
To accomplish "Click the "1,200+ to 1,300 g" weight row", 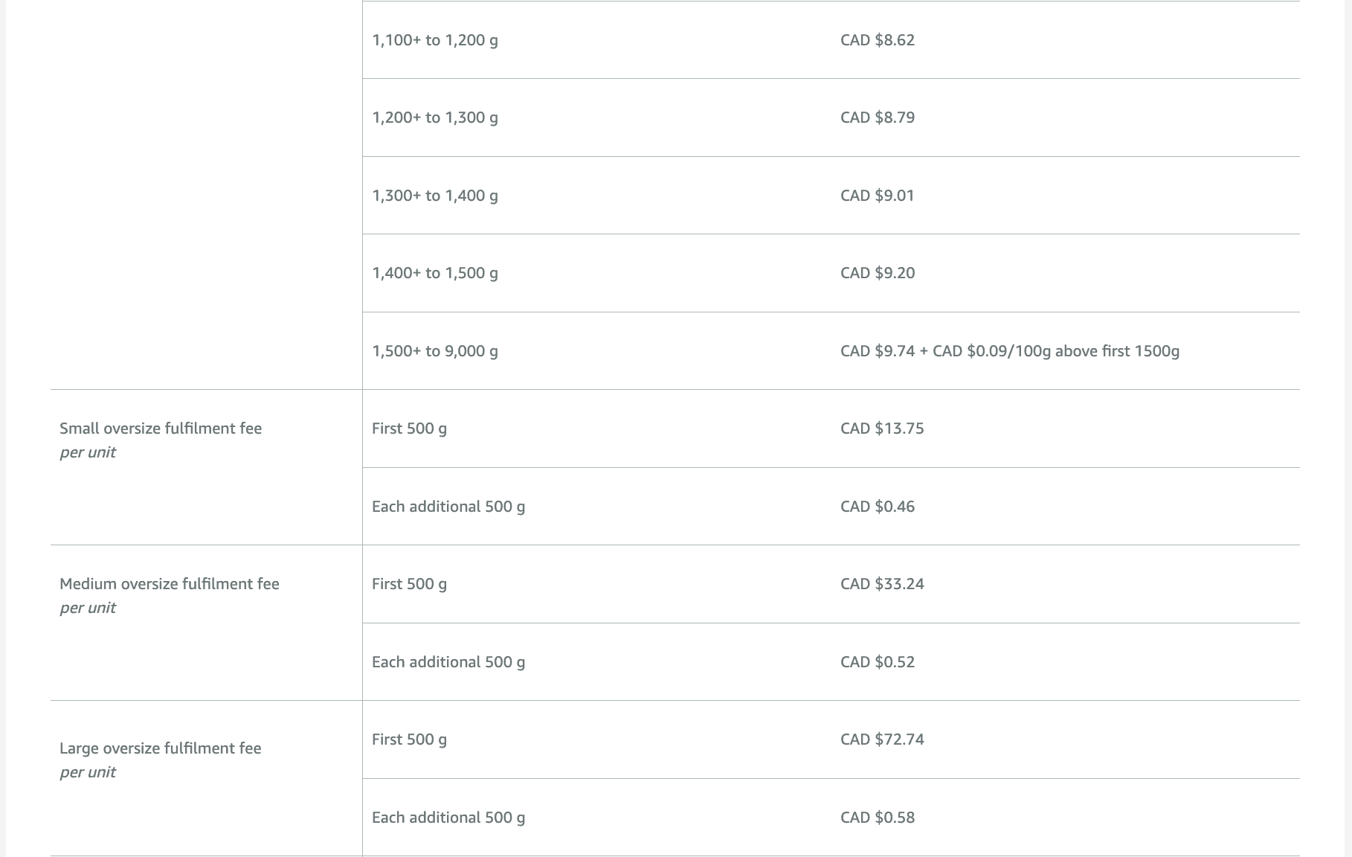I will 435,118.
